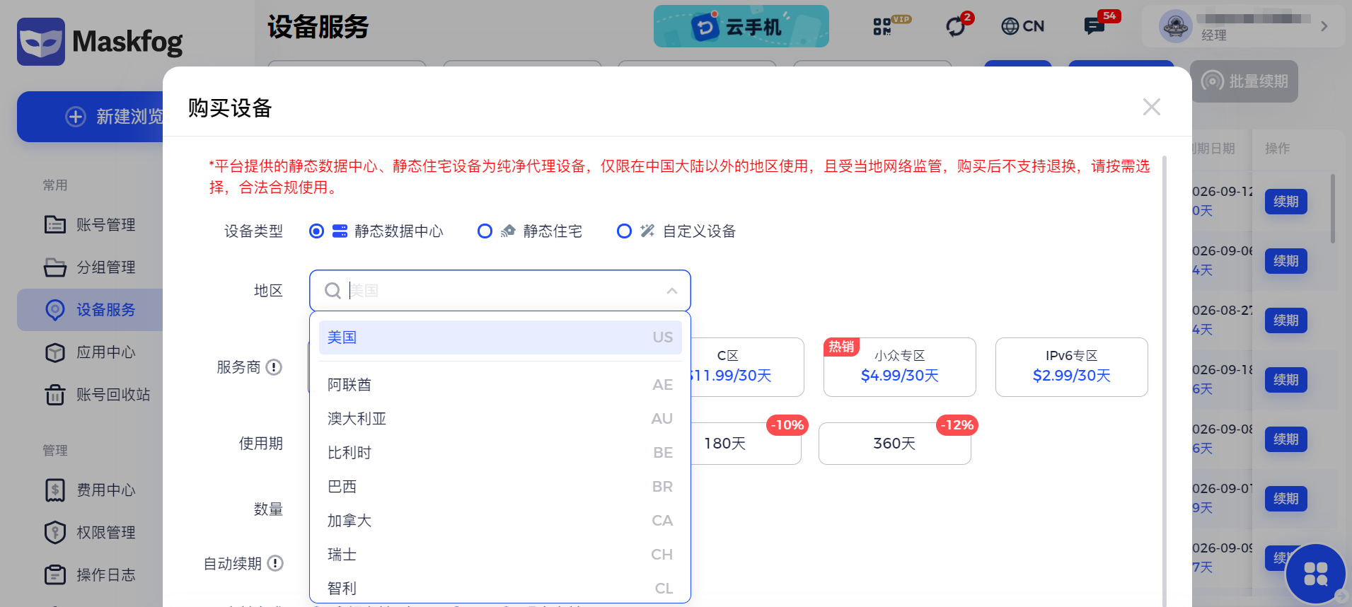
Task: Close the purchase device dialog
Action: coord(1151,107)
